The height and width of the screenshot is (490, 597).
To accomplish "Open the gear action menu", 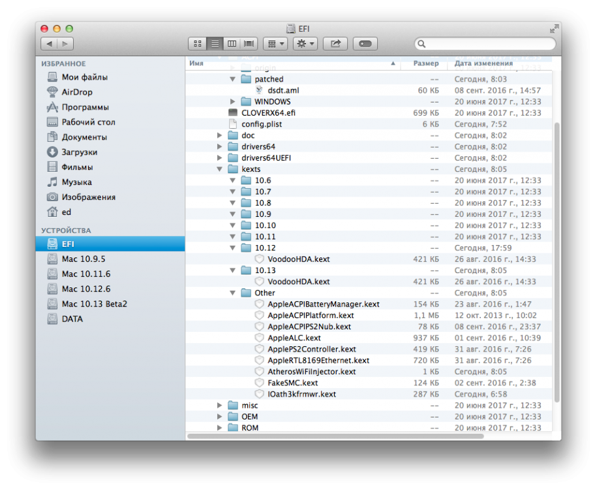I will point(305,44).
